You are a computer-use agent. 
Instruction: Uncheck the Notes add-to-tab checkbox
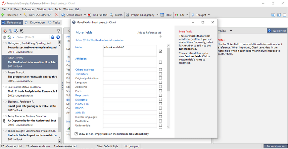160,51
